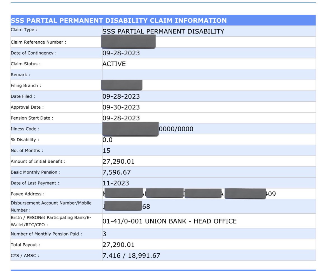Screen dimensions: 336x271
Task: Select the Claim Type label
Action: tap(24, 30)
